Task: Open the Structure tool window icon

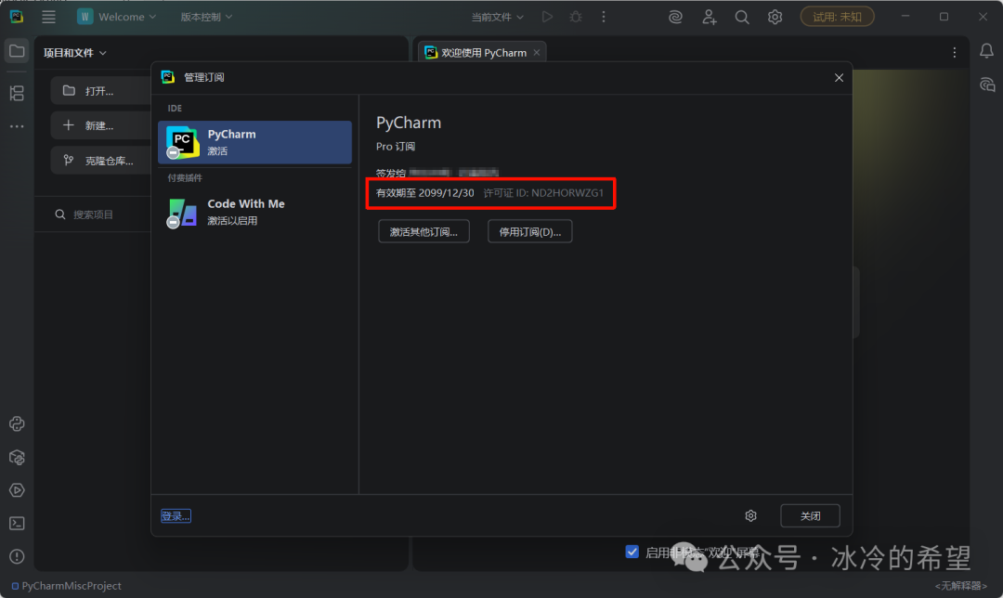Action: [17, 94]
